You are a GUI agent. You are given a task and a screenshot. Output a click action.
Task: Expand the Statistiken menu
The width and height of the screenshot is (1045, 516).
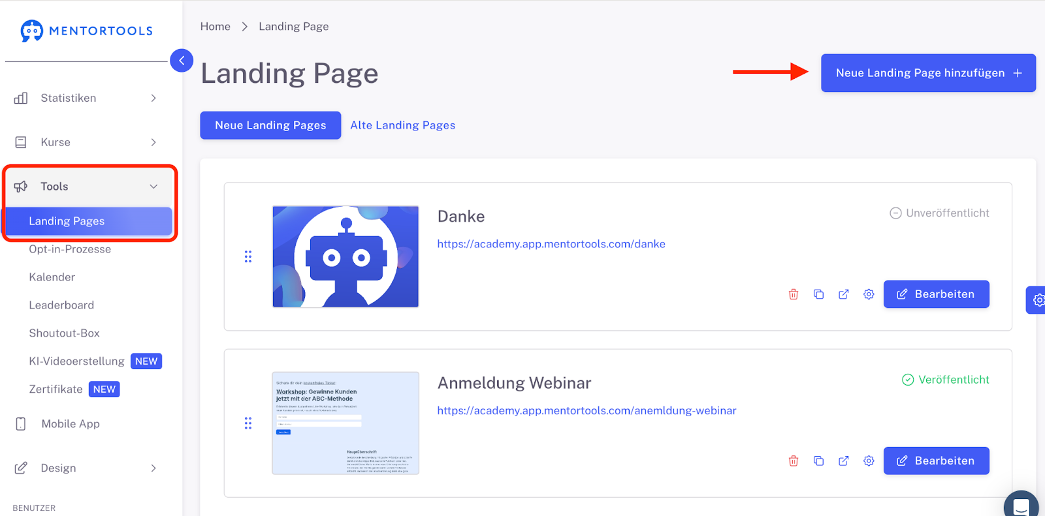86,98
